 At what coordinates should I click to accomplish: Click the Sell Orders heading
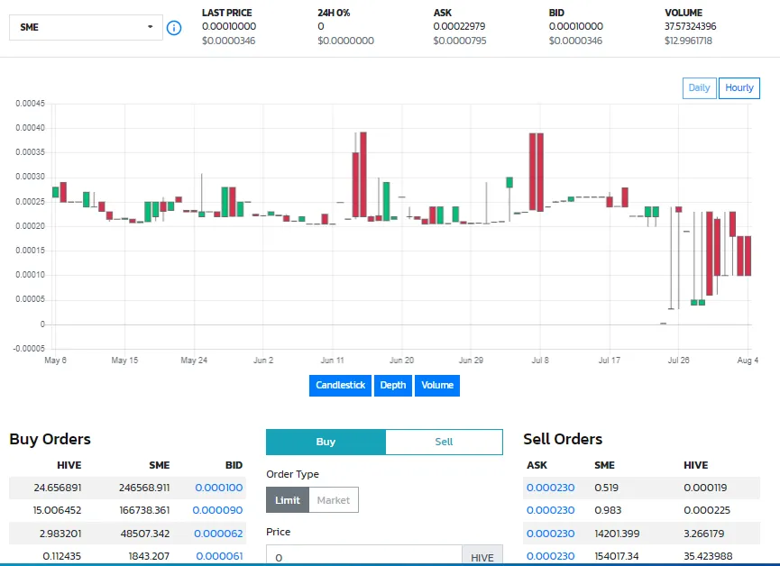563,439
